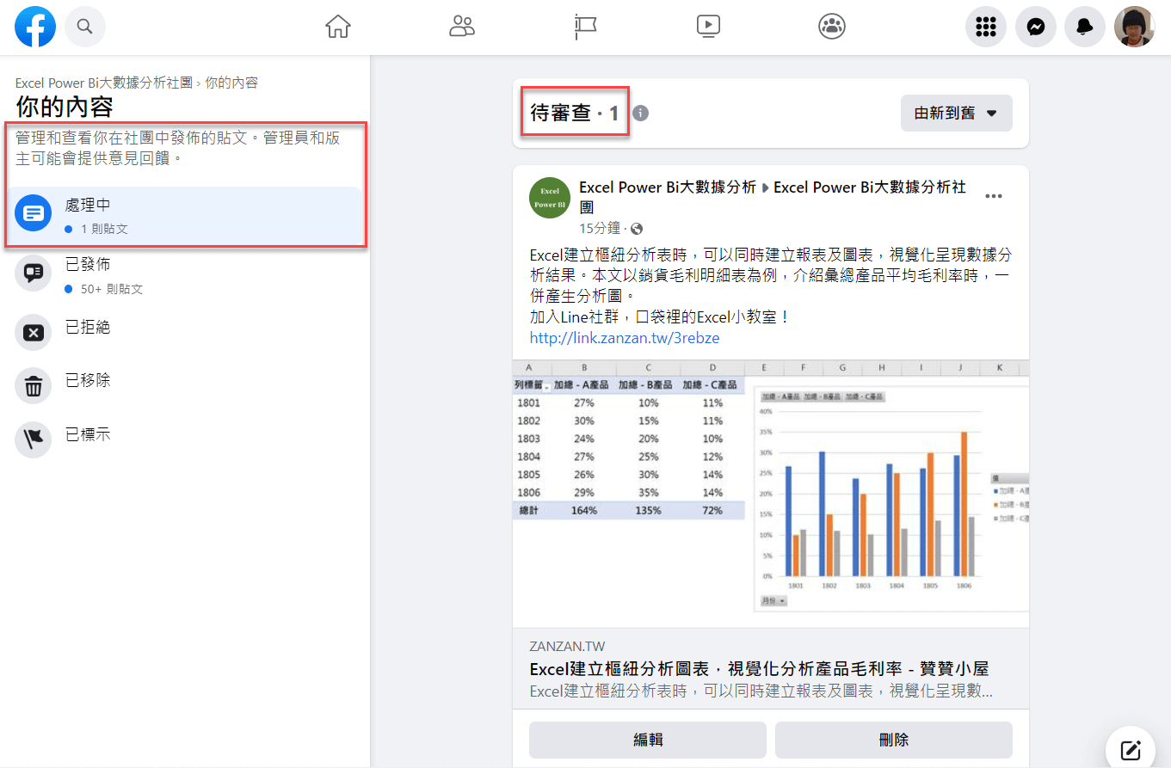Click the 待審查 · 1 heading
1171x768 pixels.
click(575, 113)
